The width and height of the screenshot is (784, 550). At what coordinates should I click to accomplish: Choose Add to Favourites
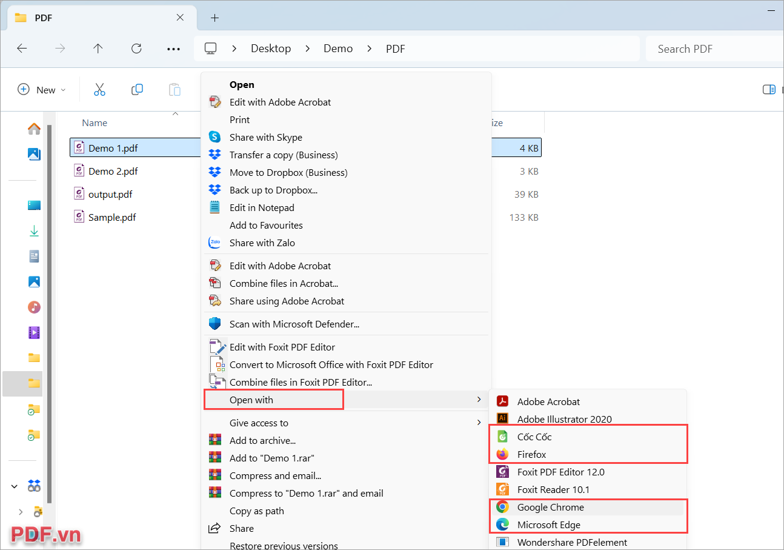pyautogui.click(x=346, y=225)
